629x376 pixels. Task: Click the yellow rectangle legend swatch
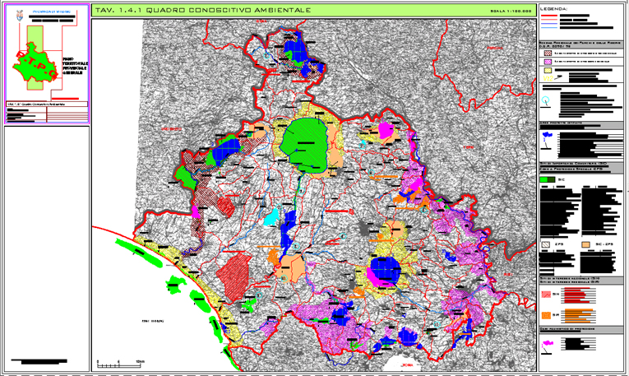[x=548, y=72]
